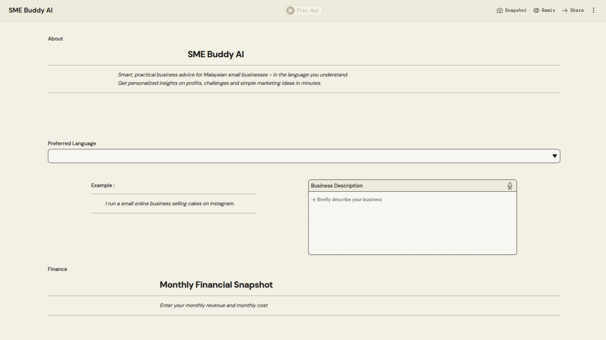Click the 'Play App' button text
Viewport: 606px width, 340px height.
308,11
